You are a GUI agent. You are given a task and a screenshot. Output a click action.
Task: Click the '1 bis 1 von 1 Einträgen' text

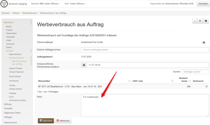(48, 92)
